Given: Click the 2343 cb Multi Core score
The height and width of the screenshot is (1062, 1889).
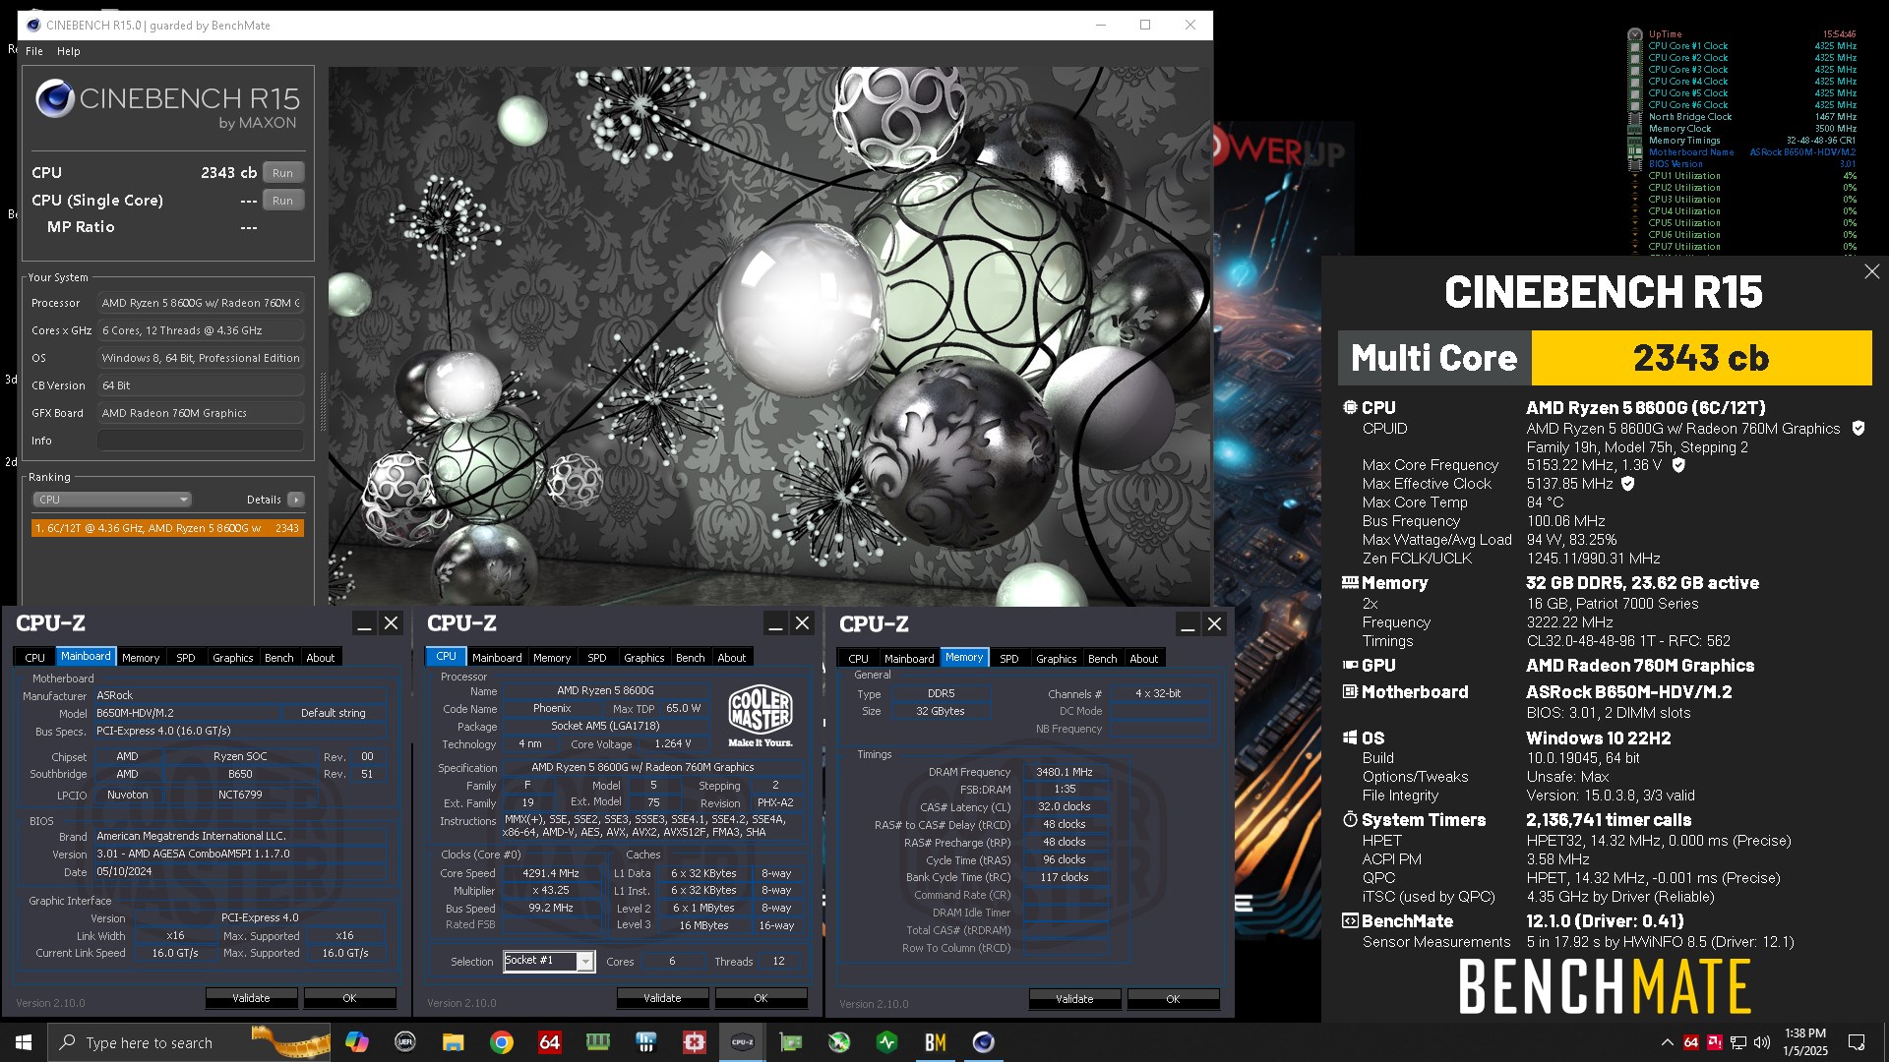Looking at the screenshot, I should coord(1701,358).
